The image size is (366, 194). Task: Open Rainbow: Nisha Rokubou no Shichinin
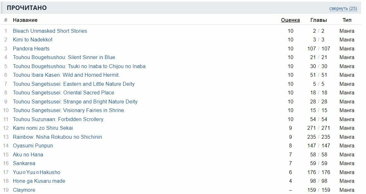coord(57,137)
